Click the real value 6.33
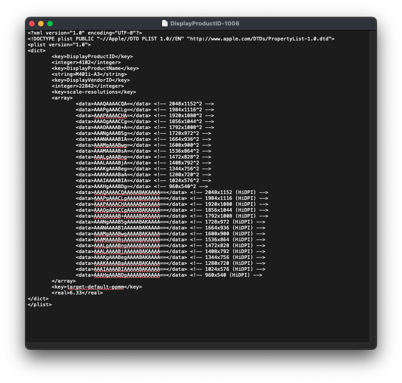Screen dimensions: 402x383 [77, 293]
